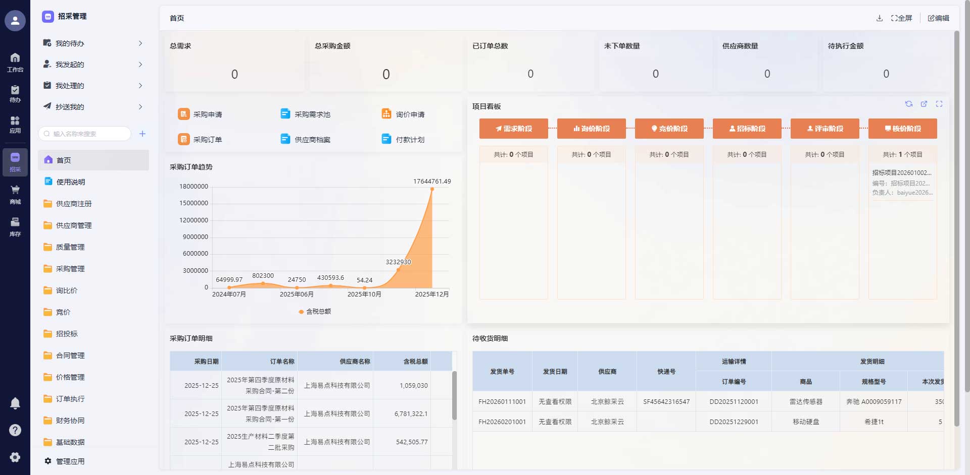Screen dimensions: 970x475
Task: Click the plus icon beside the search box
Action: (142, 134)
